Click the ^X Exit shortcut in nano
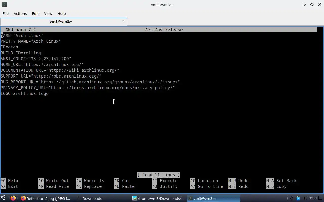This screenshot has width=324, height=202. pyautogui.click(x=9, y=186)
